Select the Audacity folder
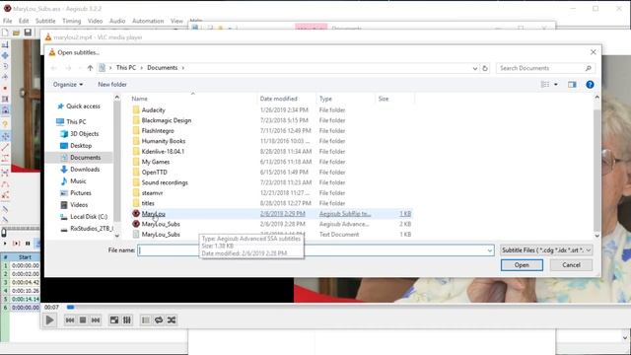The height and width of the screenshot is (355, 631). 154,109
